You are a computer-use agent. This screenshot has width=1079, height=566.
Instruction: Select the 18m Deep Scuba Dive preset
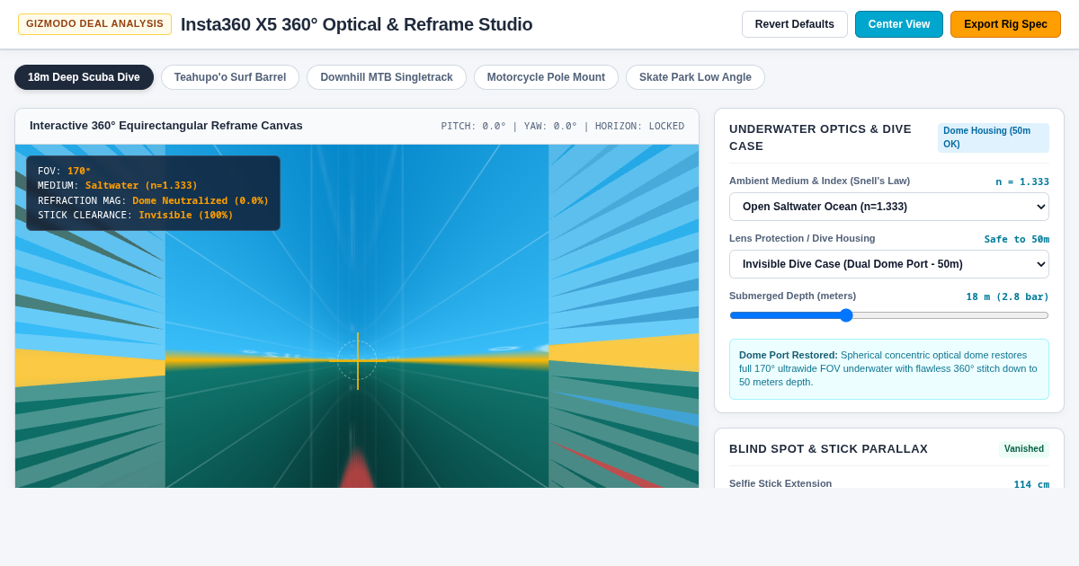pos(84,77)
